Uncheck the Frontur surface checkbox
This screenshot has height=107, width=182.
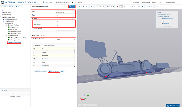coord(34,49)
